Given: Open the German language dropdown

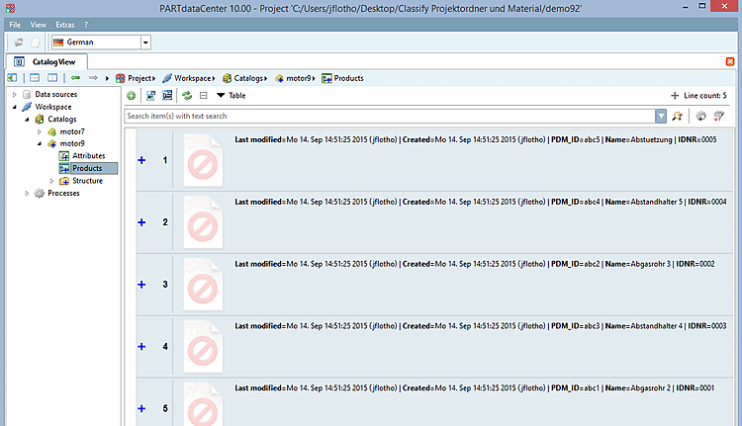Looking at the screenshot, I should (145, 43).
